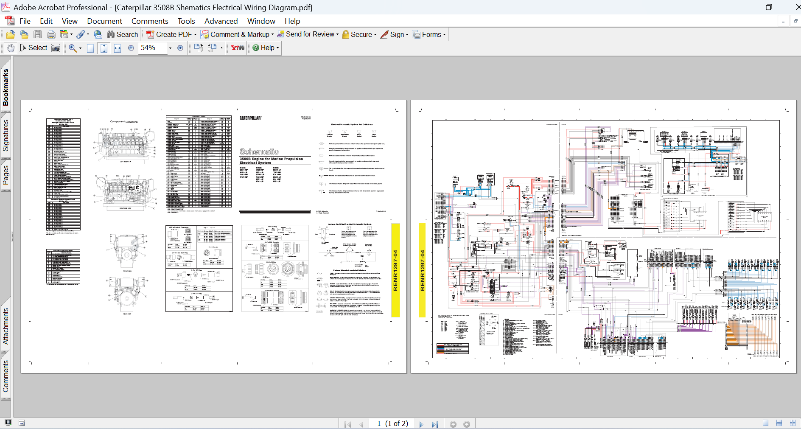The image size is (801, 429).
Task: Click the PDF document icon beside File
Action: (x=10, y=21)
